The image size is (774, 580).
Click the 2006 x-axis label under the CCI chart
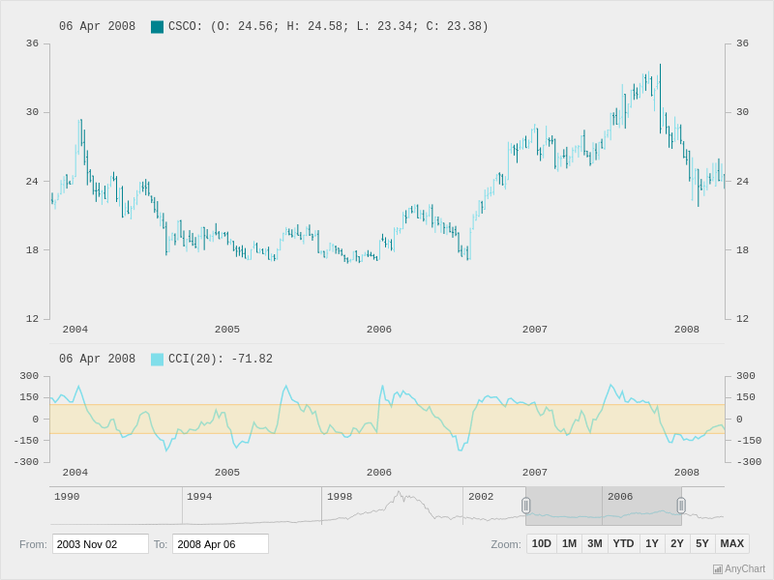(379, 473)
